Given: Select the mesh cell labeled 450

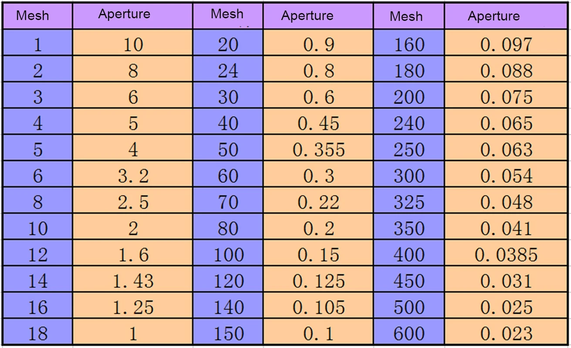Looking at the screenshot, I should click(409, 281).
